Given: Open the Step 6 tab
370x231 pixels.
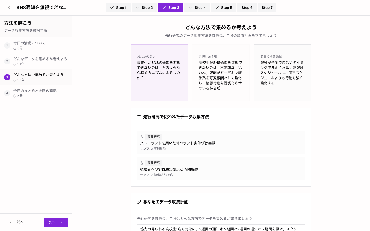Looking at the screenshot, I should pos(247,8).
